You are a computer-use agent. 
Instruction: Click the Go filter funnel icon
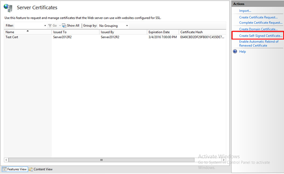point(50,25)
